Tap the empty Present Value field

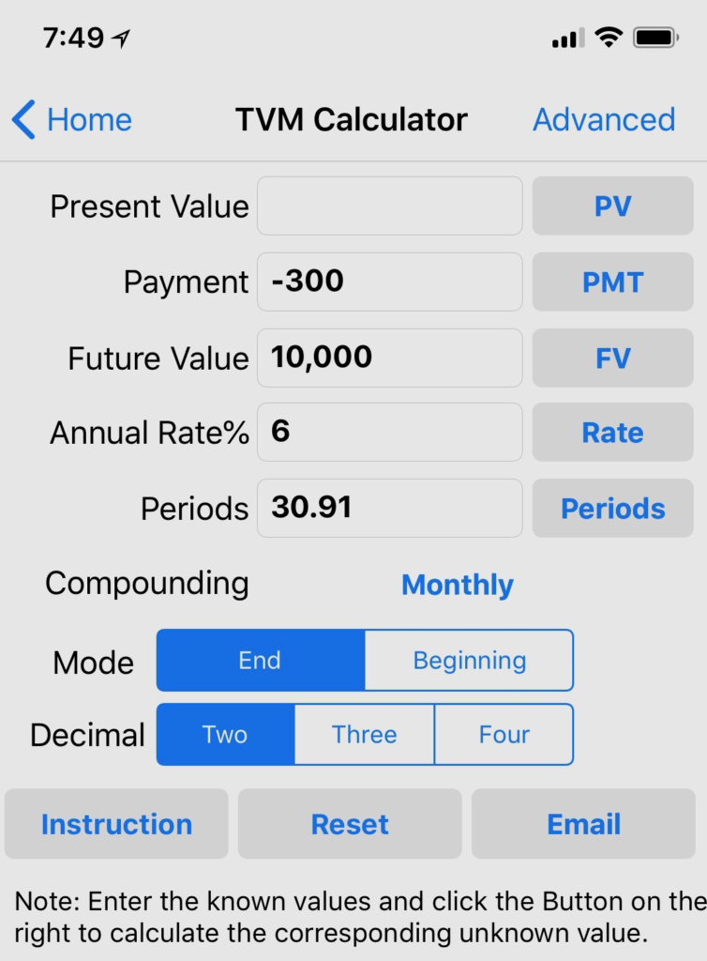tap(390, 206)
